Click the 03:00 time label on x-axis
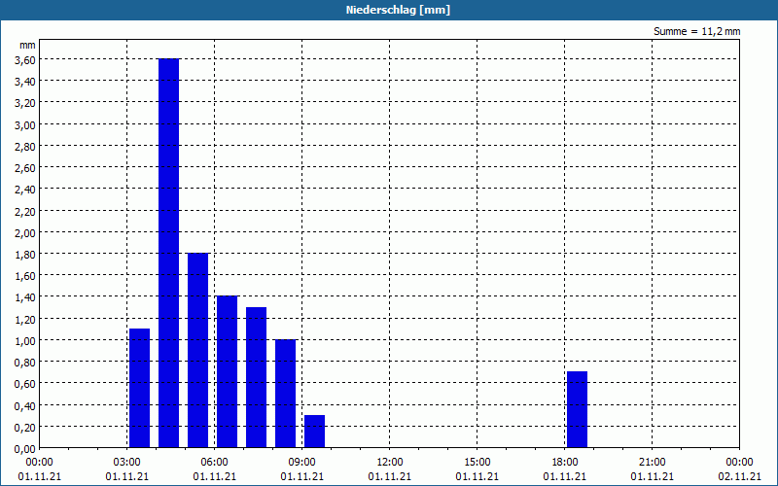The image size is (778, 486). coord(127,463)
